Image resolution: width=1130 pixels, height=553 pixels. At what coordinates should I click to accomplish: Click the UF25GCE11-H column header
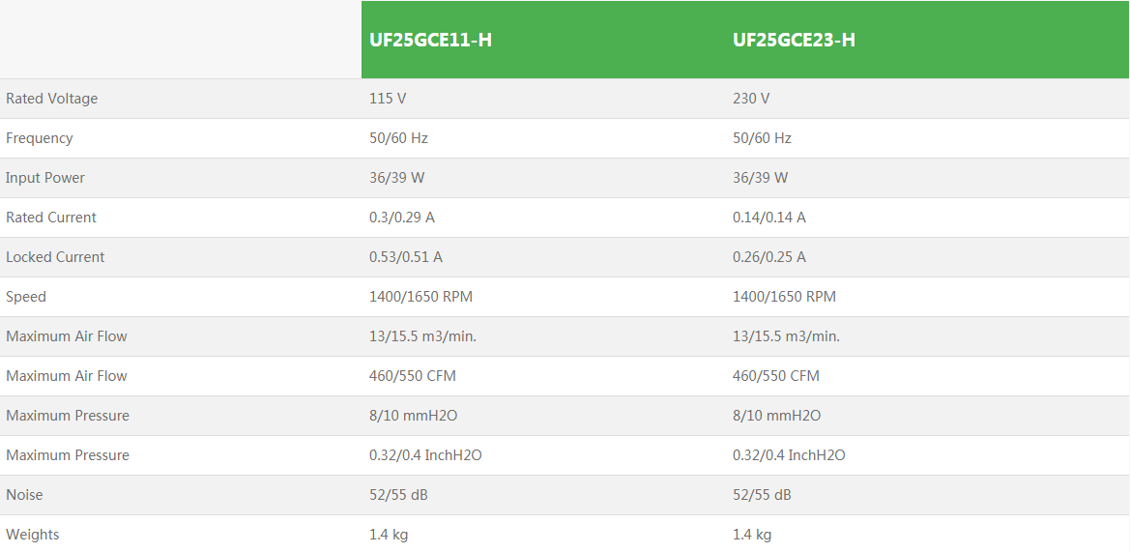[x=431, y=40]
